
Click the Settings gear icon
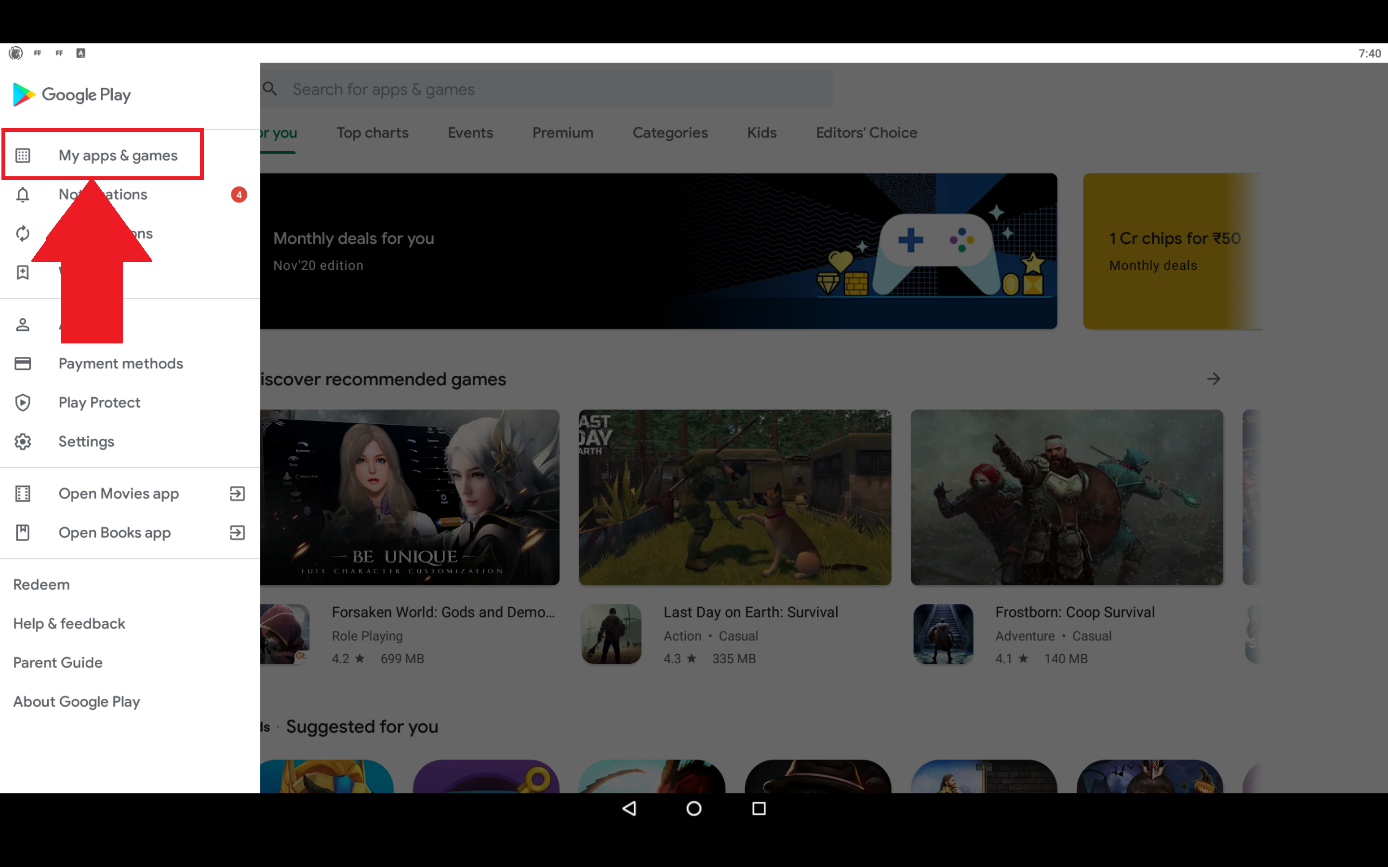pyautogui.click(x=22, y=442)
